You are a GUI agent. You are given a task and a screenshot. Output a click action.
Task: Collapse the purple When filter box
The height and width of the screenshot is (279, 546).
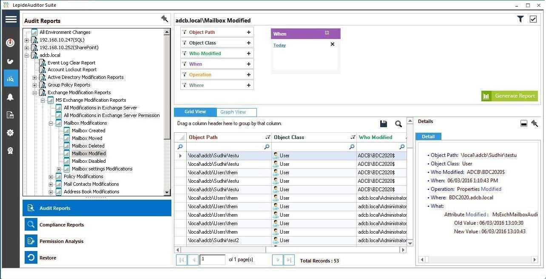327,33
